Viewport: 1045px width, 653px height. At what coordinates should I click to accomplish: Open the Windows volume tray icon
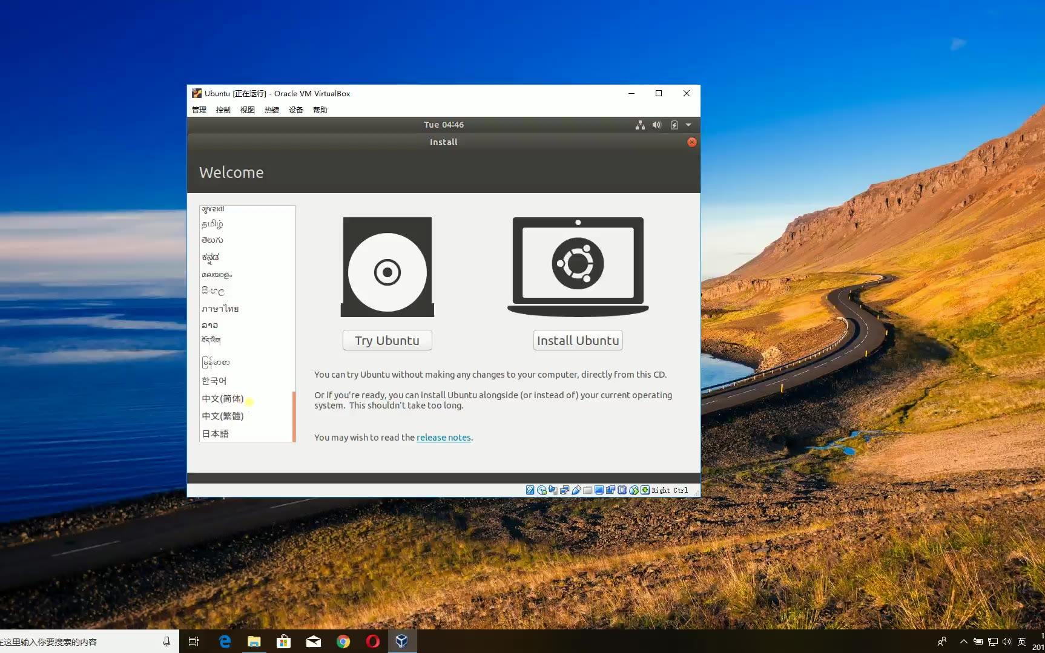click(x=1007, y=642)
